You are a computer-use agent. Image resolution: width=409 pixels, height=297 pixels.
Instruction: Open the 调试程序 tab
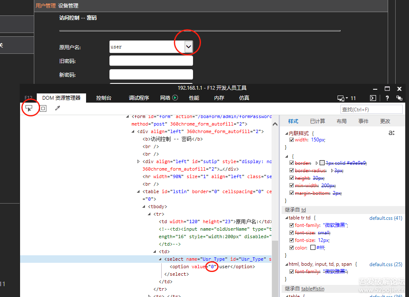139,98
